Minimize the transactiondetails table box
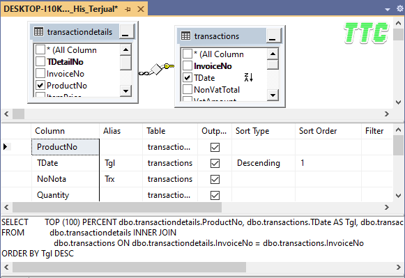 tap(126, 31)
